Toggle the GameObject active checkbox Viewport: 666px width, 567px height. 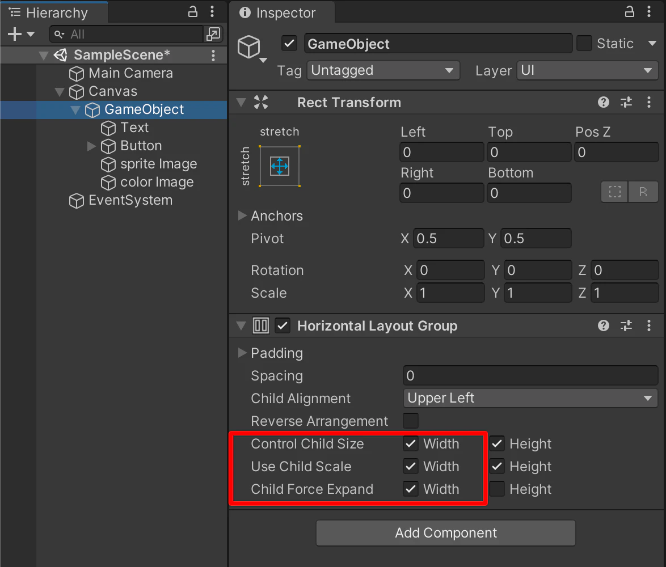(290, 43)
